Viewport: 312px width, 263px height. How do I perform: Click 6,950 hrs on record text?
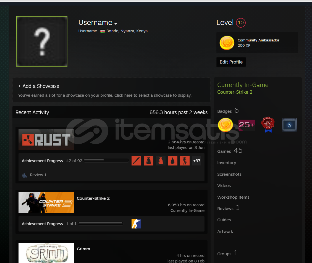click(x=186, y=205)
